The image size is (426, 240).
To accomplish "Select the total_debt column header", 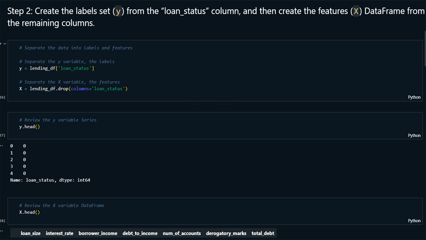I will point(262,233).
